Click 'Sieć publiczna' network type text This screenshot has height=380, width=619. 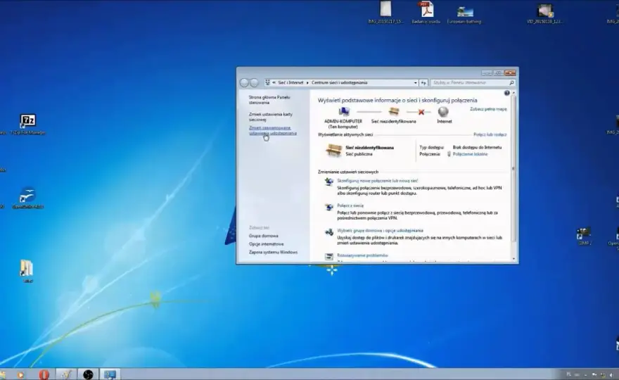click(359, 154)
